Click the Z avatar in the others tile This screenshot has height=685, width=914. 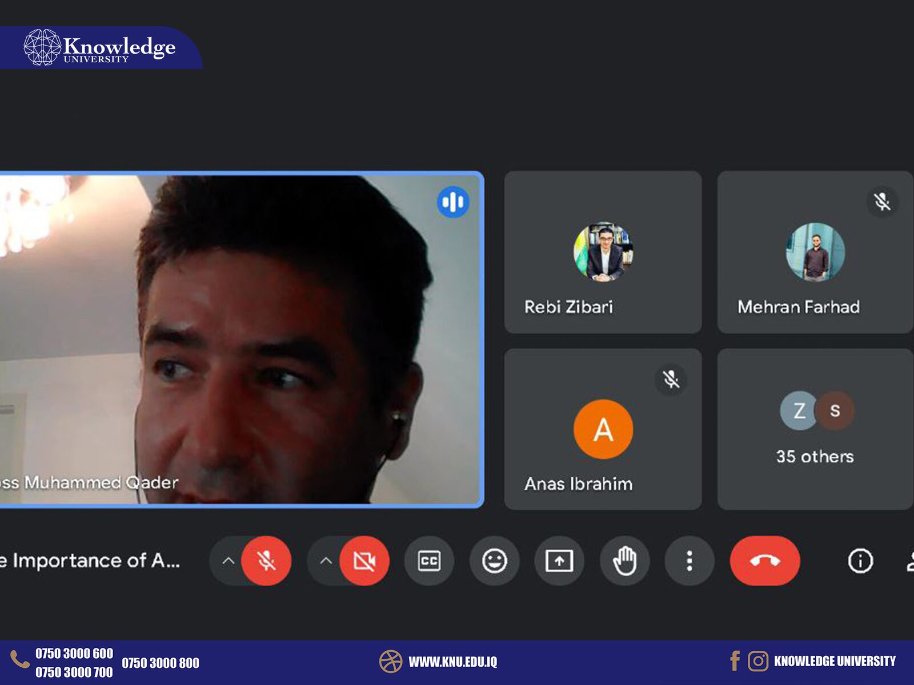pyautogui.click(x=800, y=410)
